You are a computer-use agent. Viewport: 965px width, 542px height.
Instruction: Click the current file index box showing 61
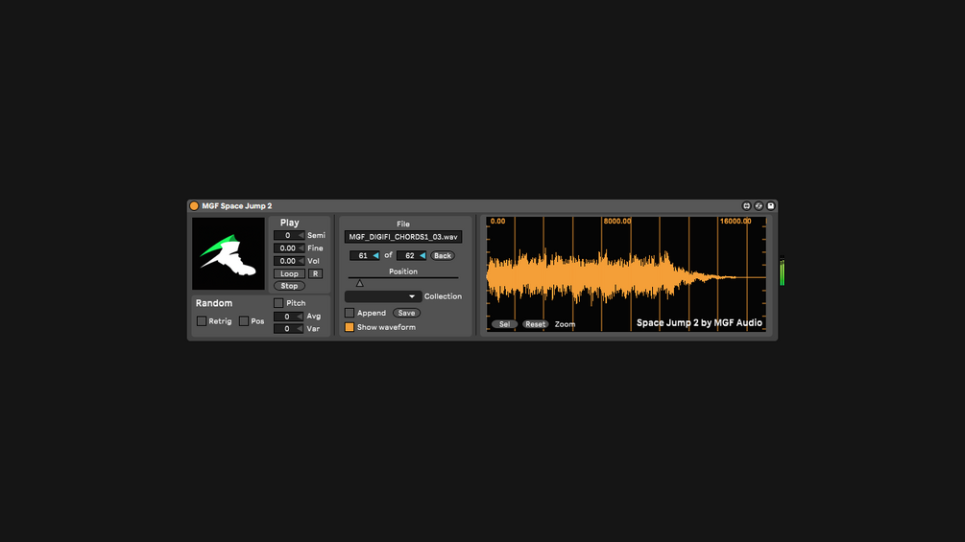point(364,255)
